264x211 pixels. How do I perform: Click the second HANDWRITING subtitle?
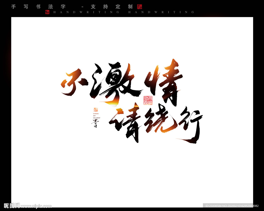pyautogui.click(x=161, y=12)
